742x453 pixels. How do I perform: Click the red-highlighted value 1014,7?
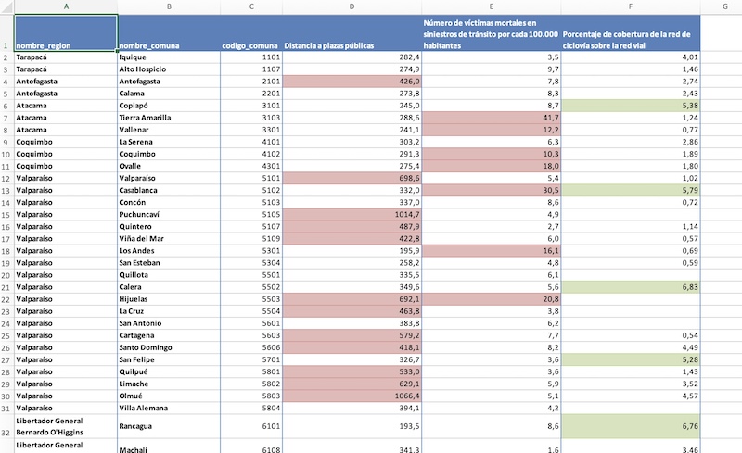(x=352, y=214)
